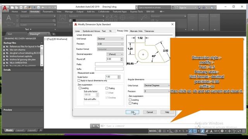Expand the tika ram sharma backup entry

coord(4,50)
